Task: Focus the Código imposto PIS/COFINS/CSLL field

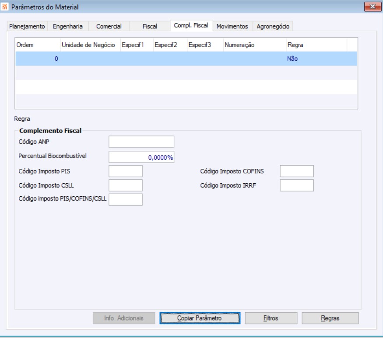Action: [126, 199]
